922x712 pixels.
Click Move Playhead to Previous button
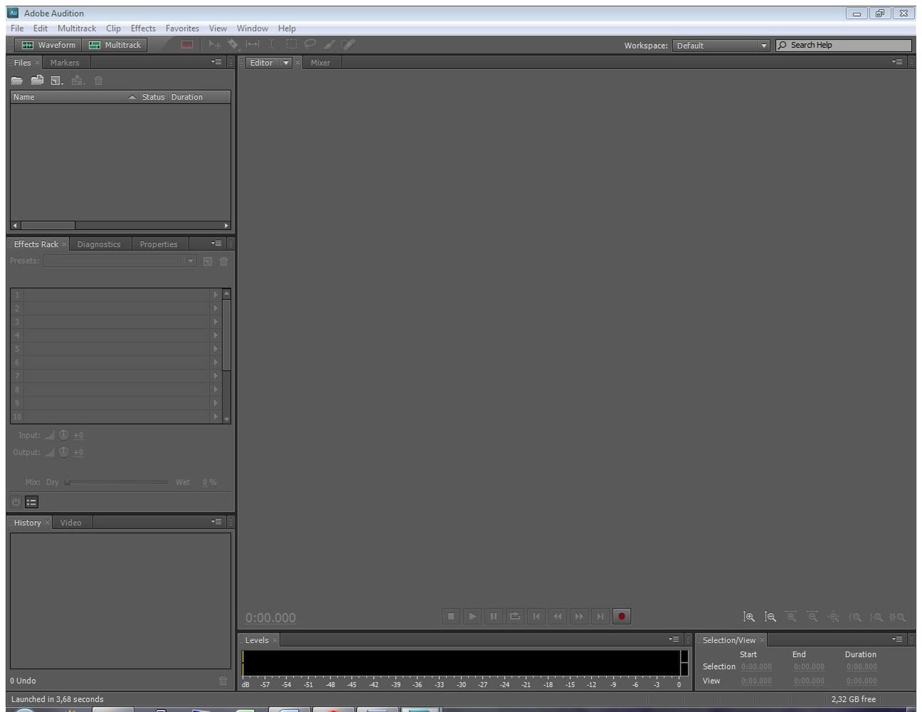(x=536, y=617)
